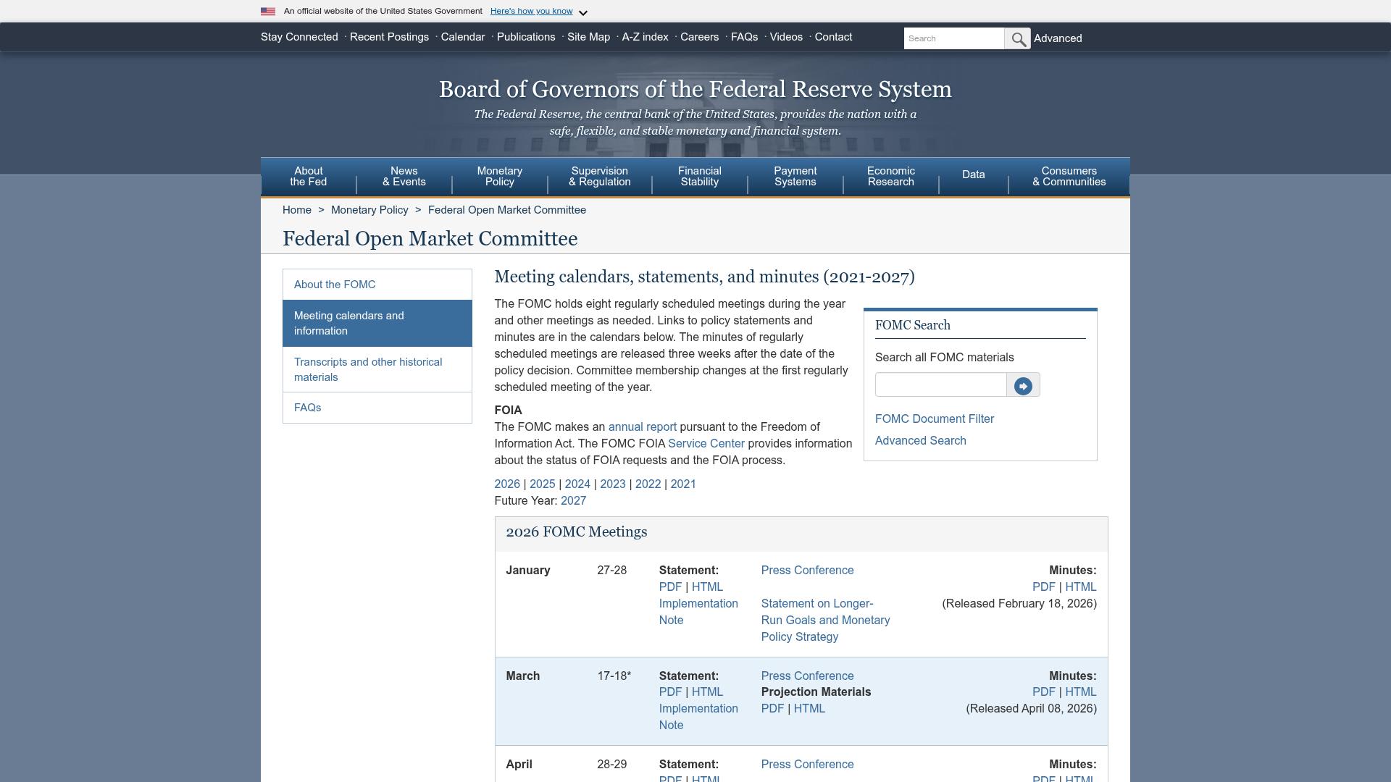Open the Supervision & Regulation menu
Image resolution: width=1391 pixels, height=782 pixels.
[x=600, y=177]
